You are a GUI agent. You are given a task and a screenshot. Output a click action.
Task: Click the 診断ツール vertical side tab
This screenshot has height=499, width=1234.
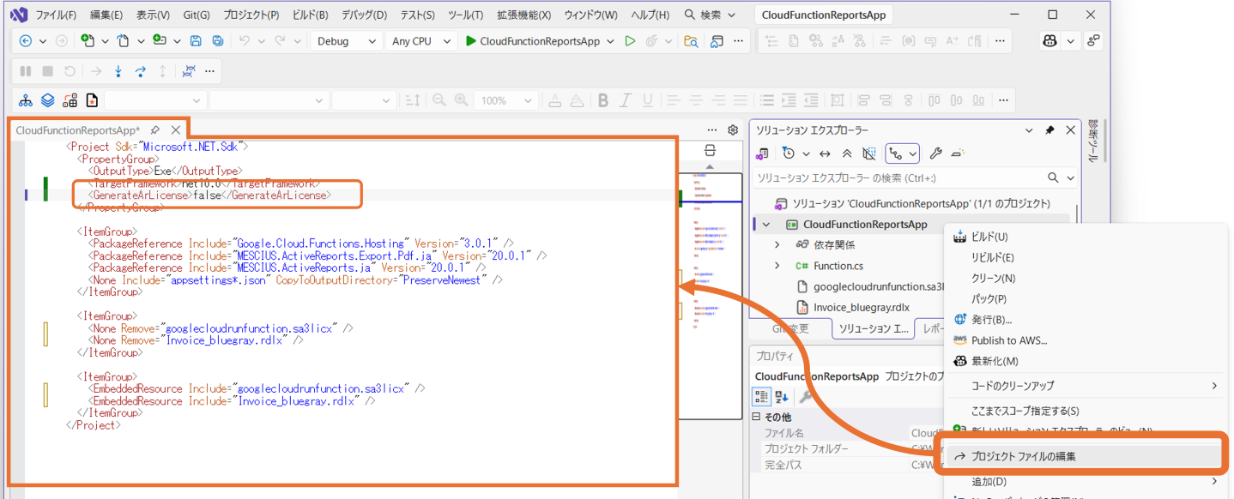[1092, 141]
